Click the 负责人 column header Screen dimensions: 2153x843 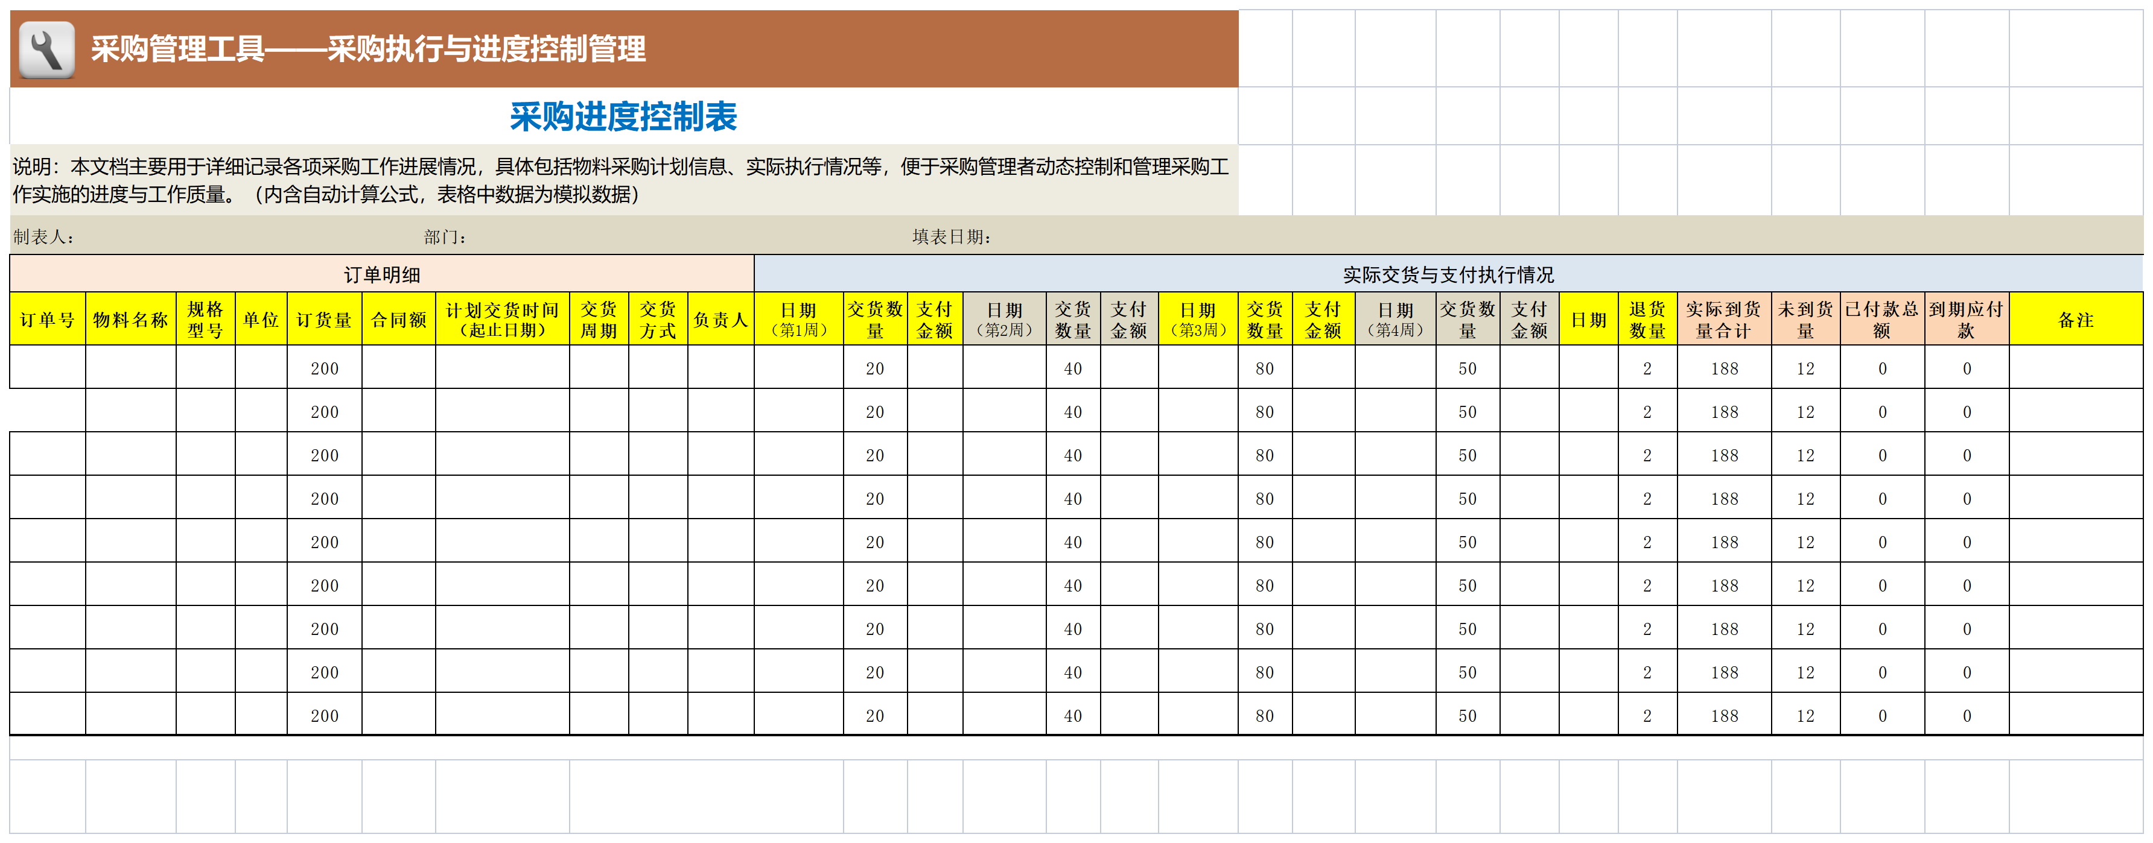pos(721,319)
